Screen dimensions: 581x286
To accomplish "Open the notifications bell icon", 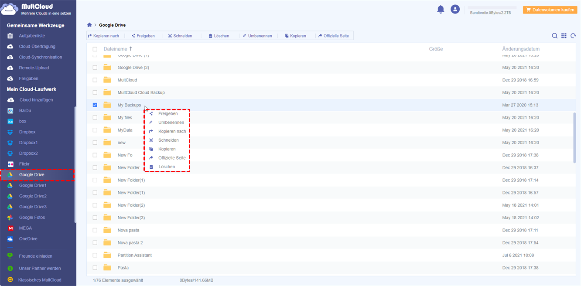I will 441,9.
